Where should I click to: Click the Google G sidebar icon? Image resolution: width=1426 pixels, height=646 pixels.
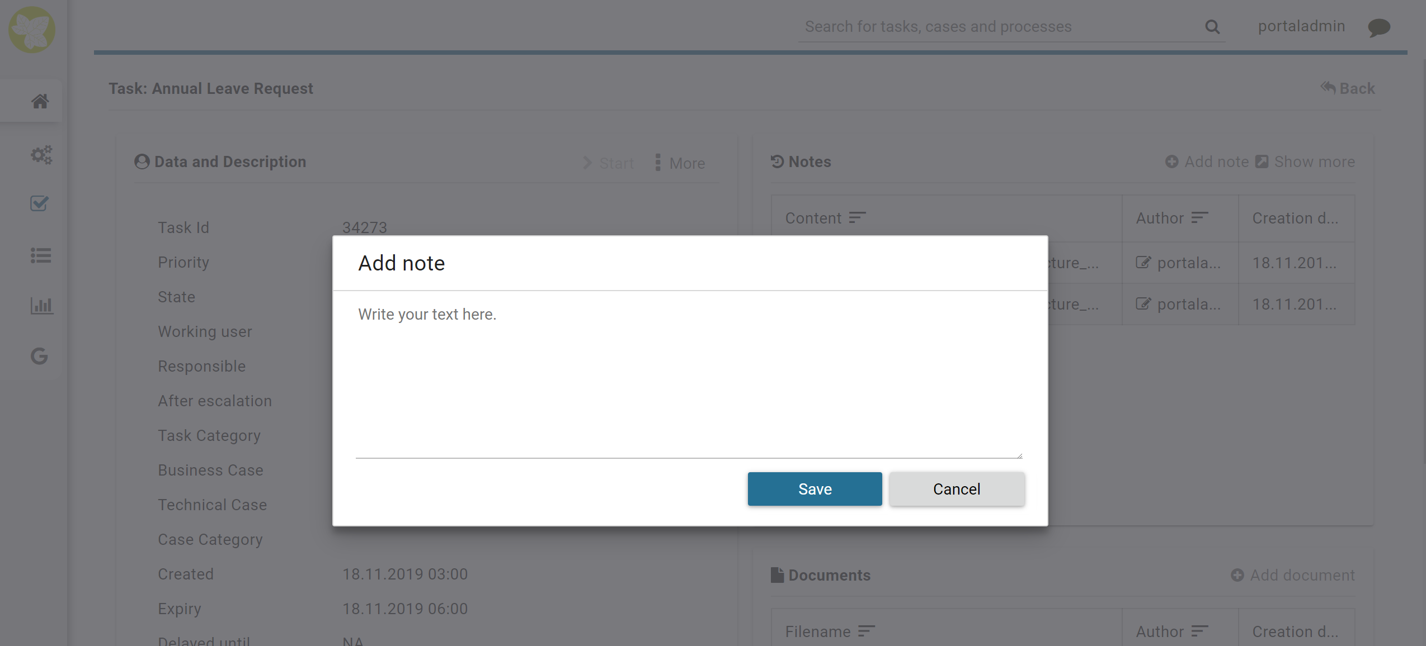pyautogui.click(x=39, y=356)
